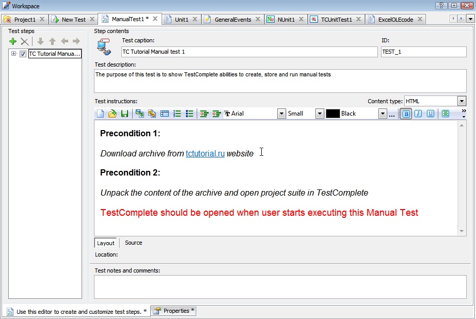Click the black color swatch
Screen dimensions: 476x319
[332, 114]
